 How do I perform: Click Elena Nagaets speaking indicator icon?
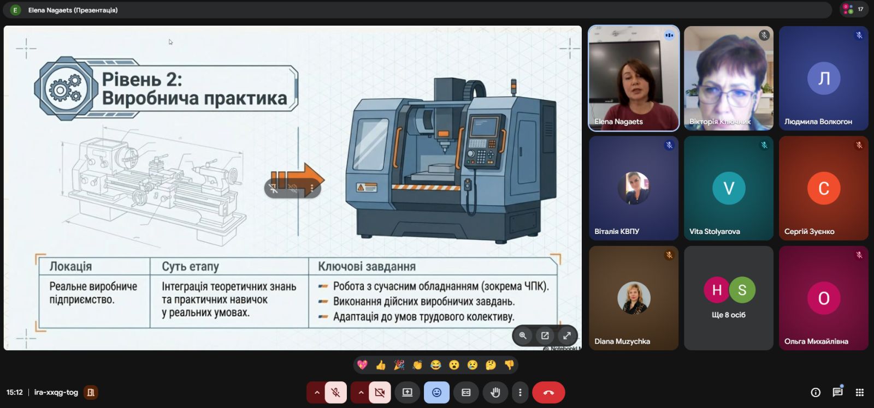point(669,35)
